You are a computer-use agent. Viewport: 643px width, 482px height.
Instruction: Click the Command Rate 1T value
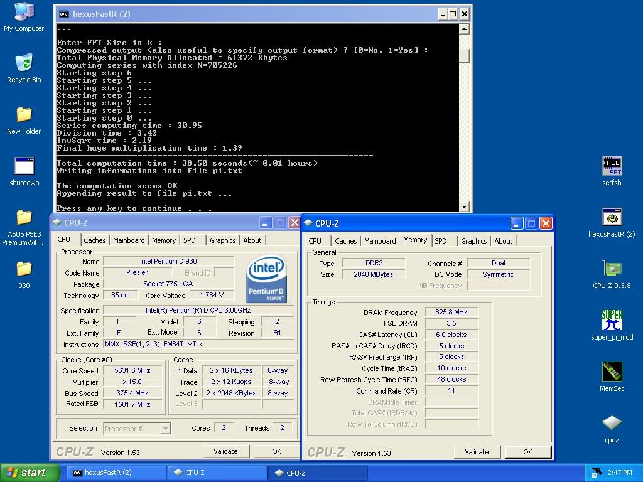[451, 390]
